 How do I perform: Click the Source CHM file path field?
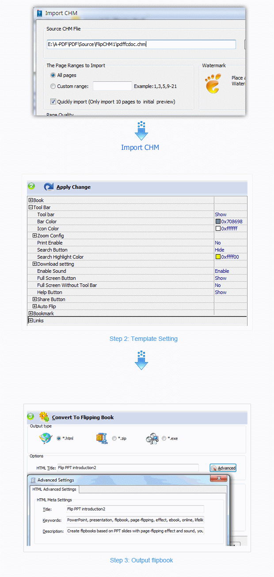click(x=141, y=44)
